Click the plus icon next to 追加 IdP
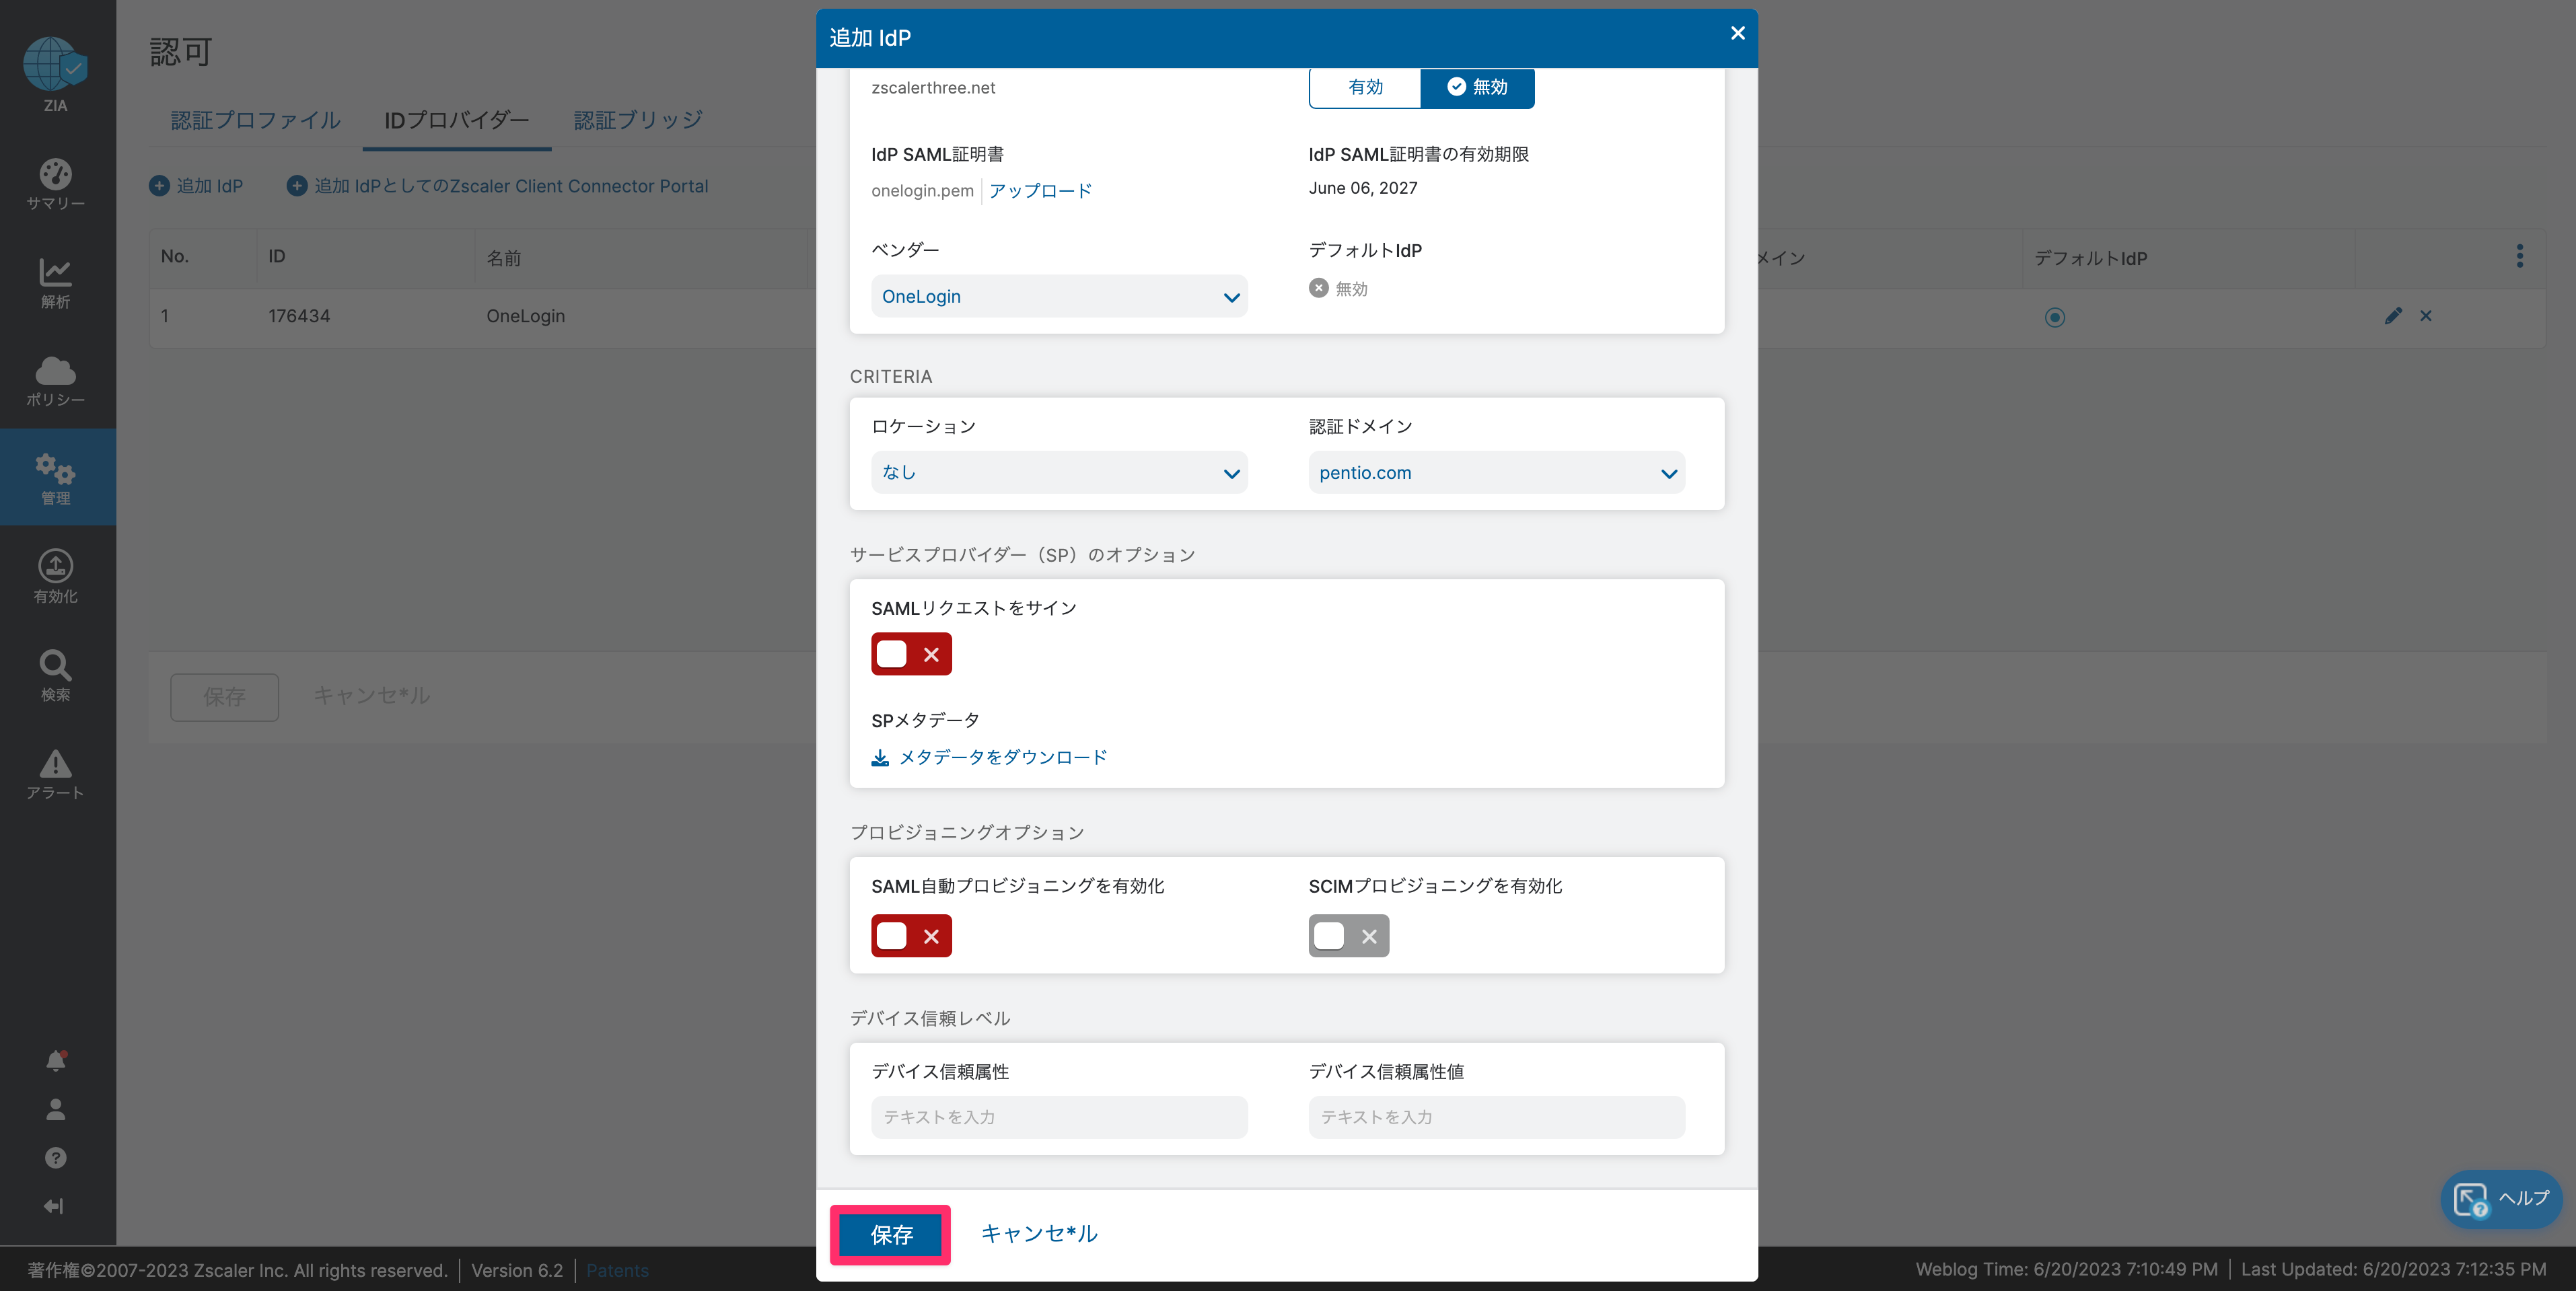Image resolution: width=2576 pixels, height=1291 pixels. [x=159, y=186]
